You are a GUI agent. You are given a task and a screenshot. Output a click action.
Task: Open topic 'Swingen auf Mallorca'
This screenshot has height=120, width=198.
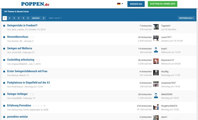[19, 48]
